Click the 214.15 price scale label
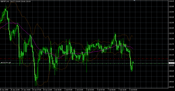 point(171,1)
